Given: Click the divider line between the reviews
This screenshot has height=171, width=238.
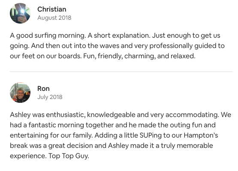Looking at the screenshot, I should point(121,72).
